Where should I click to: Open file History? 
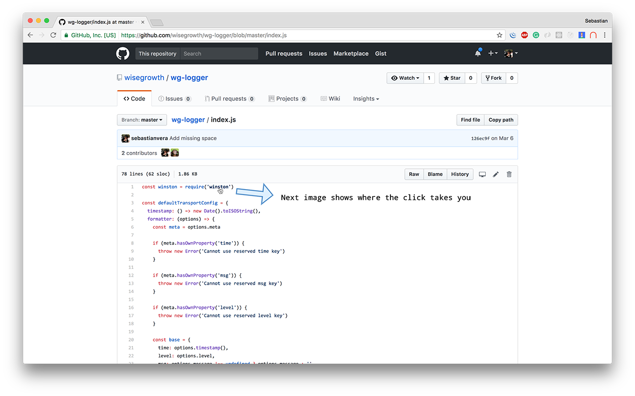pos(460,174)
